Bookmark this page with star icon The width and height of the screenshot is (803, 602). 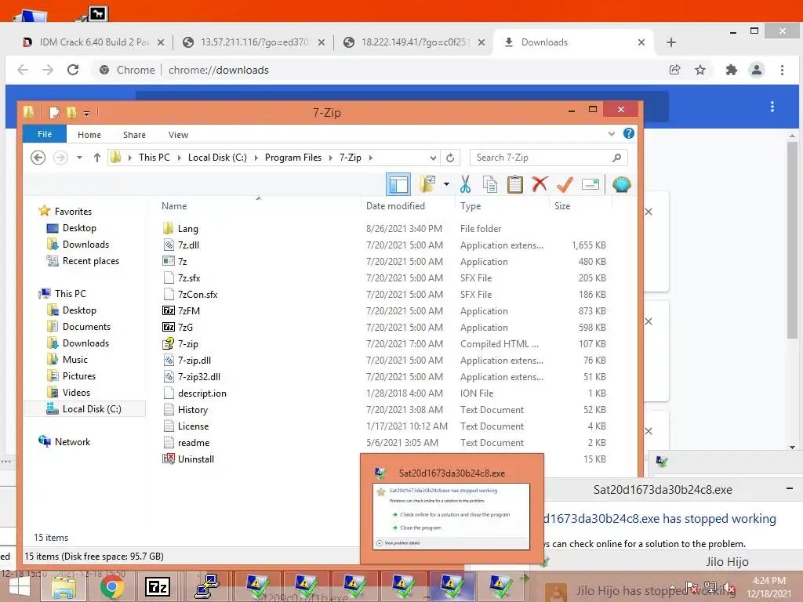pos(700,70)
